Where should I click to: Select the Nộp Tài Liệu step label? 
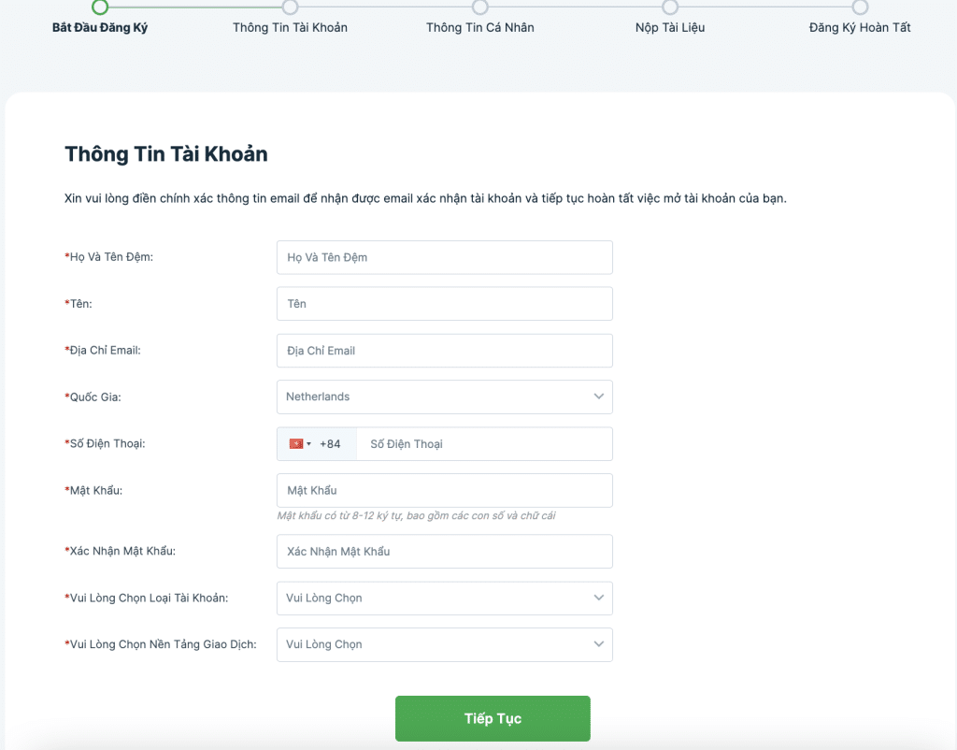pyautogui.click(x=670, y=28)
